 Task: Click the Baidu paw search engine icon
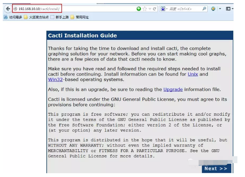163,9
